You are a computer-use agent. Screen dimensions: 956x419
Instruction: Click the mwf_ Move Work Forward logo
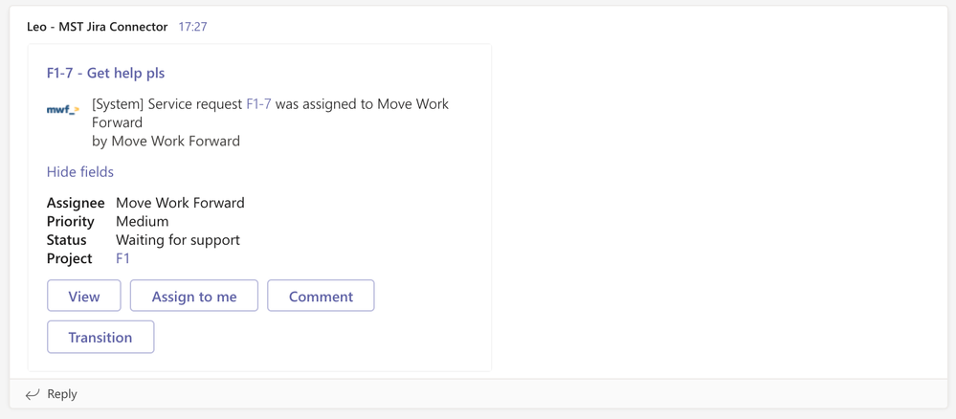click(x=63, y=110)
